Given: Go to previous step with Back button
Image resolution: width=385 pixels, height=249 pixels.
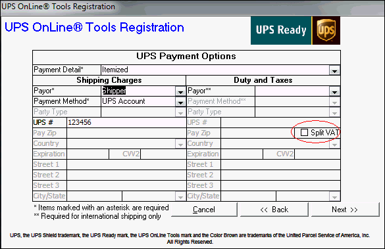Looking at the screenshot, I should click(x=274, y=210).
